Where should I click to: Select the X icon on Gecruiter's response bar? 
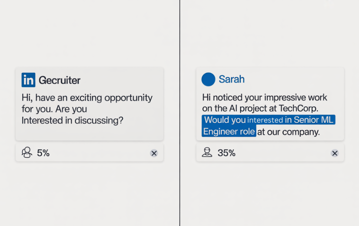154,153
